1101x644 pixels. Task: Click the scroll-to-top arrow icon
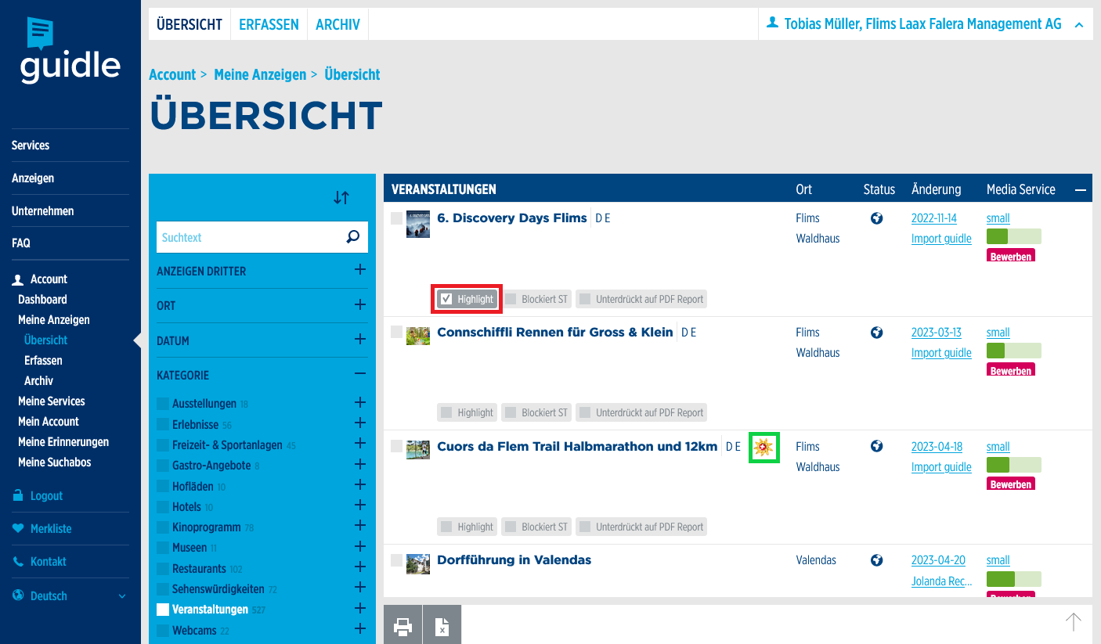coord(1073,622)
